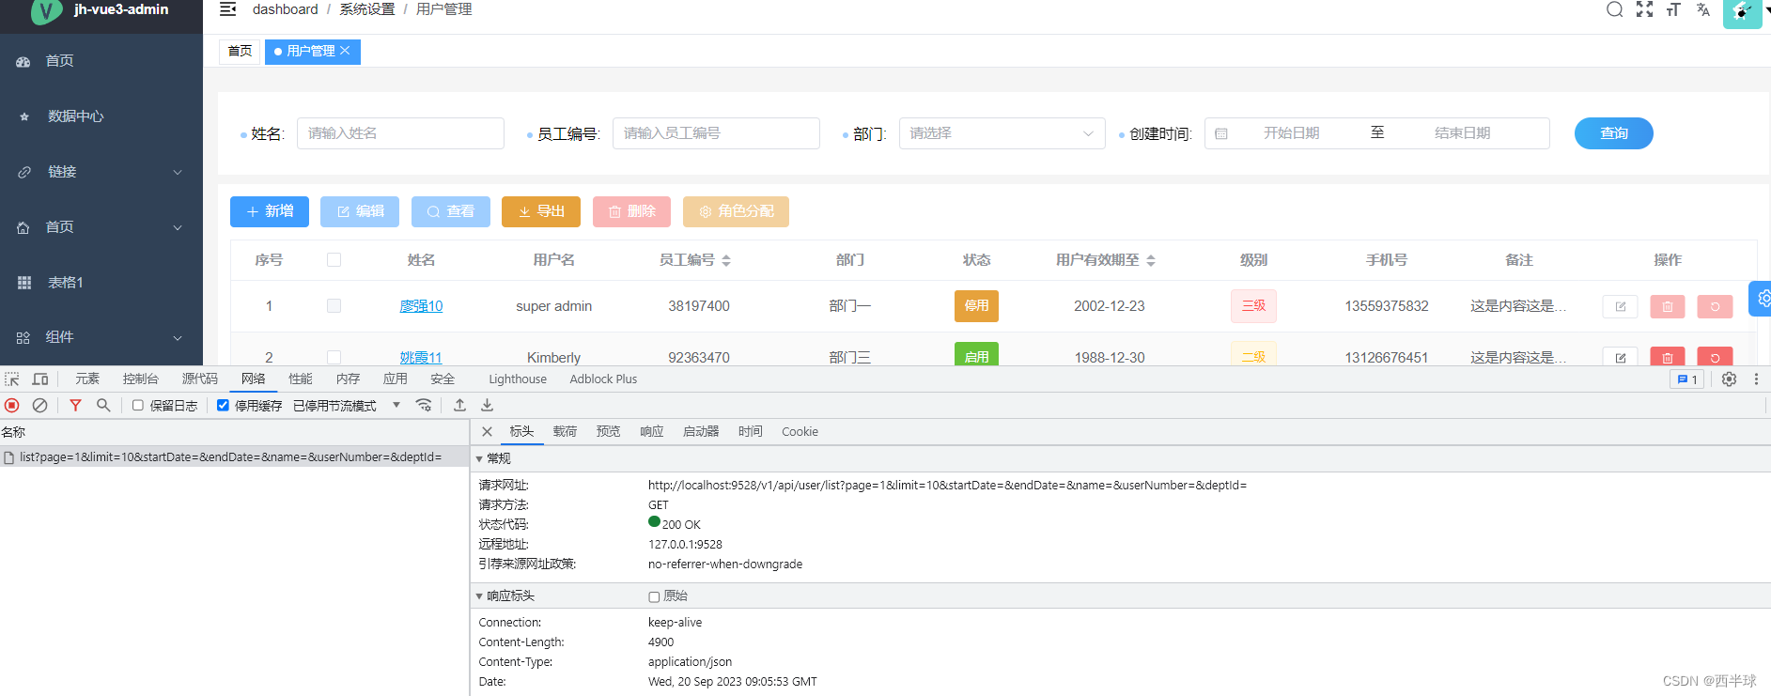Toggle the select-all checkbox in table header
Image resolution: width=1771 pixels, height=696 pixels.
click(x=334, y=260)
